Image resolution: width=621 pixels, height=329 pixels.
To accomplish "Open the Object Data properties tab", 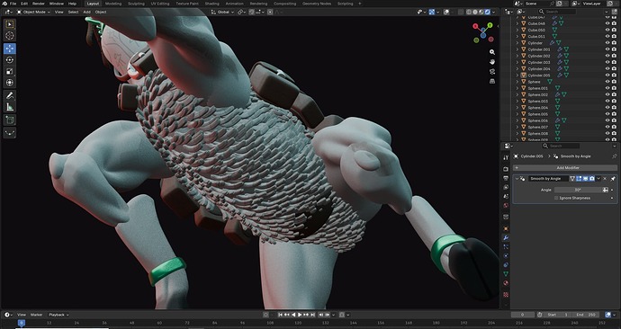I will click(x=506, y=273).
